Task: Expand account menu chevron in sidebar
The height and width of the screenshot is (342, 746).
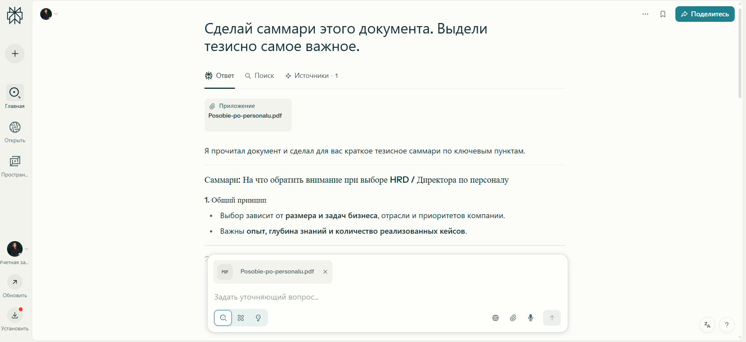Action: click(27, 249)
